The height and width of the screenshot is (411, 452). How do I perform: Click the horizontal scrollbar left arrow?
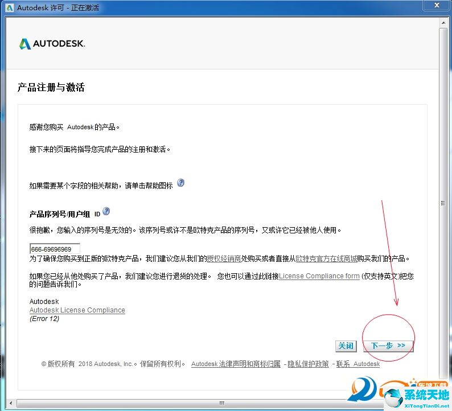11,403
